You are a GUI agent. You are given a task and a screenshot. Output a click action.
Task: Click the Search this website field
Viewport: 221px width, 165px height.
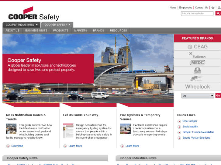point(197,14)
